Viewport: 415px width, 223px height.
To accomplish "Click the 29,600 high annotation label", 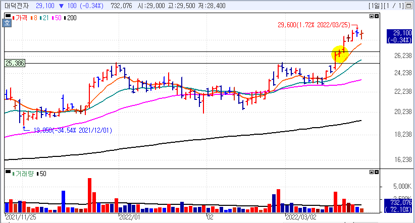I will [314, 25].
